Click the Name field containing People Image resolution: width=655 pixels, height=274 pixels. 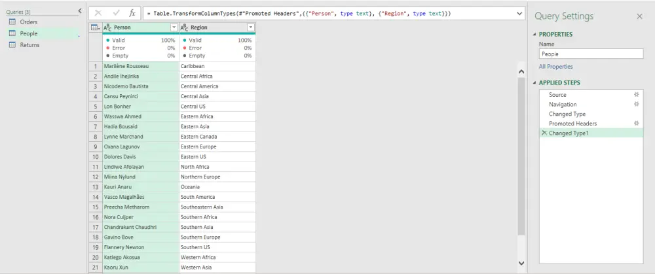591,54
